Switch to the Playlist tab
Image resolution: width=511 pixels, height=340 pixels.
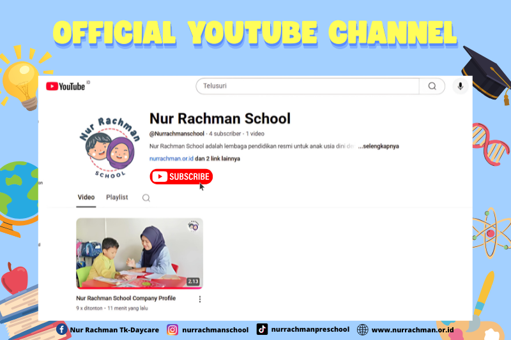(x=117, y=197)
